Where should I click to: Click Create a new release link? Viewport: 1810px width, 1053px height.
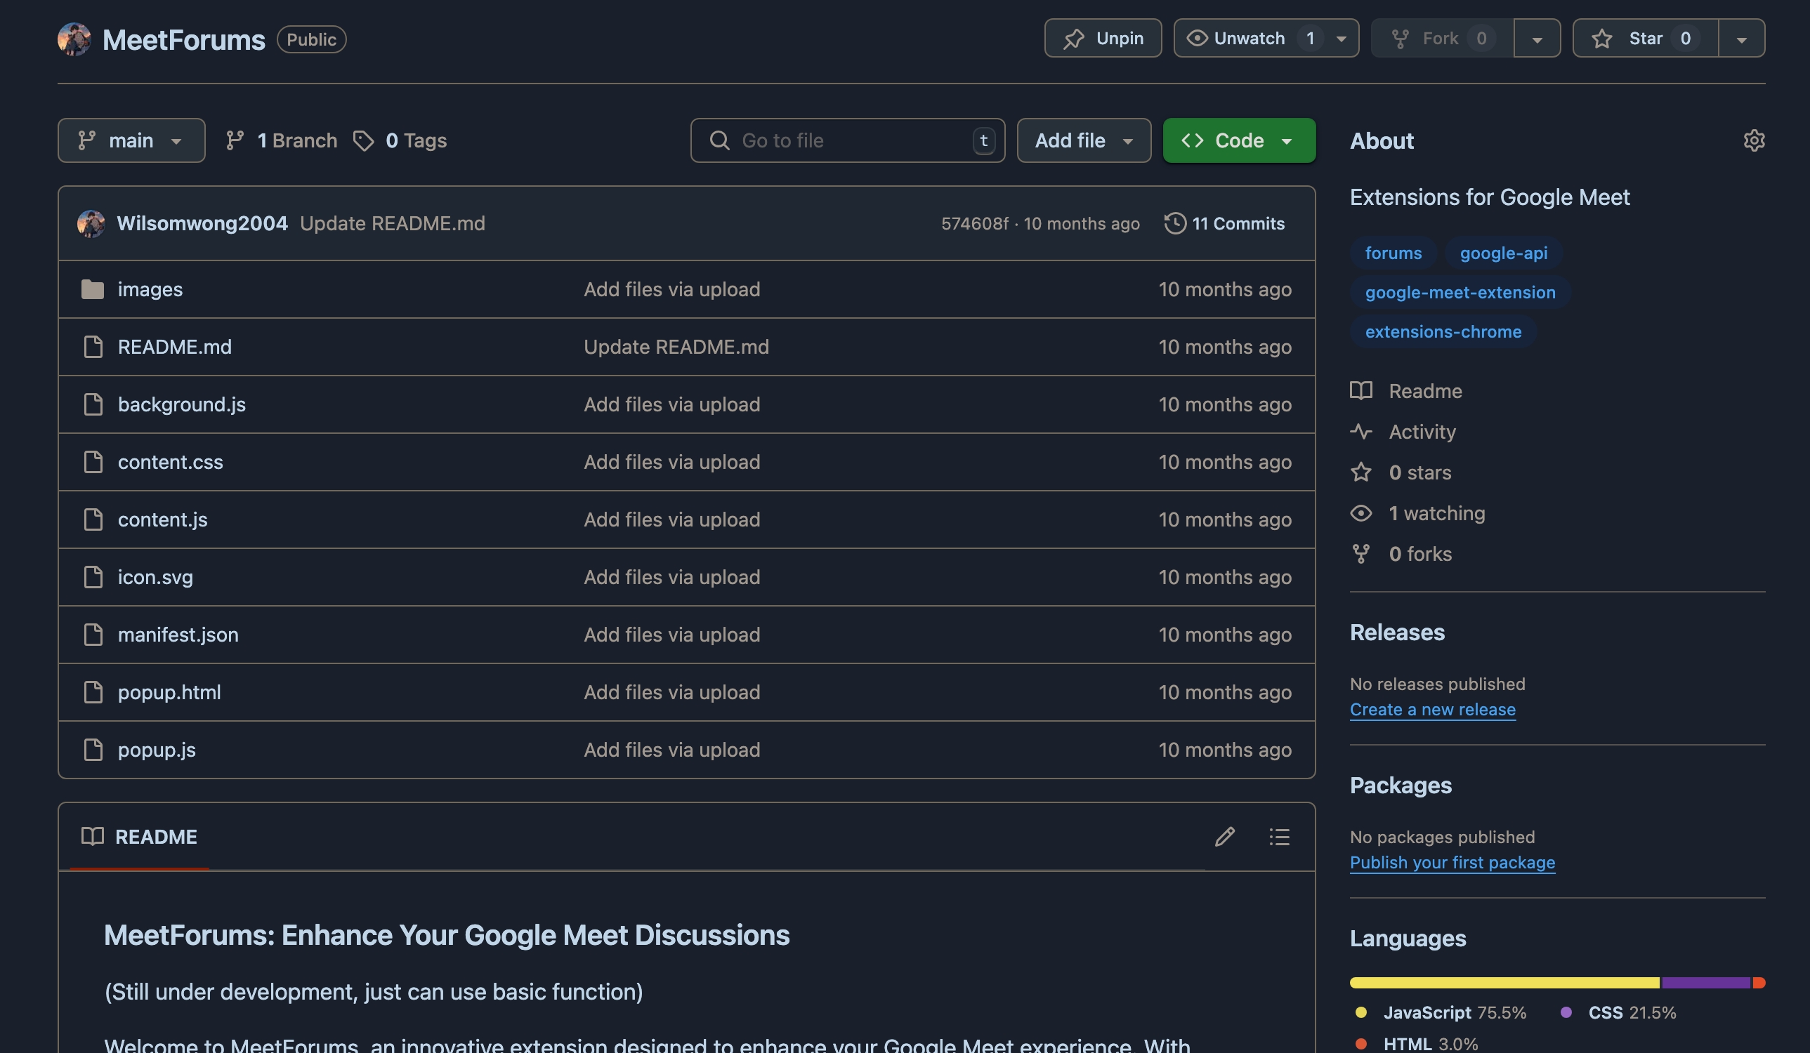point(1432,709)
